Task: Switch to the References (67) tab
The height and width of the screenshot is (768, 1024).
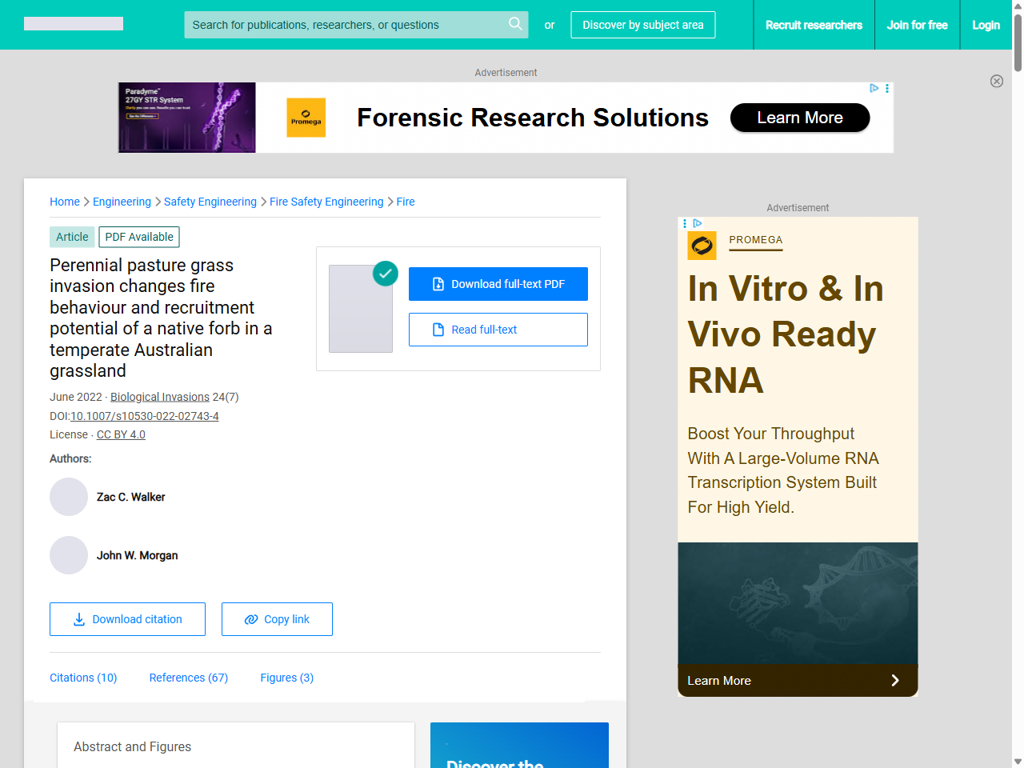Action: [188, 678]
